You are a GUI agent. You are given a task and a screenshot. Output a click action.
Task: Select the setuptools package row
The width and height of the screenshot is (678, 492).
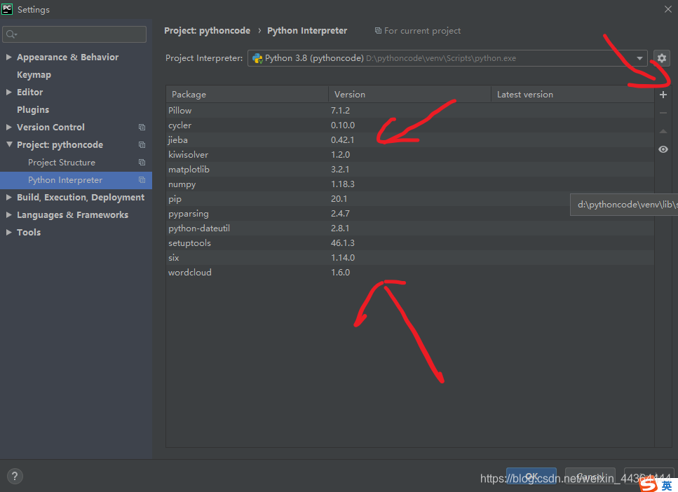tap(410, 242)
